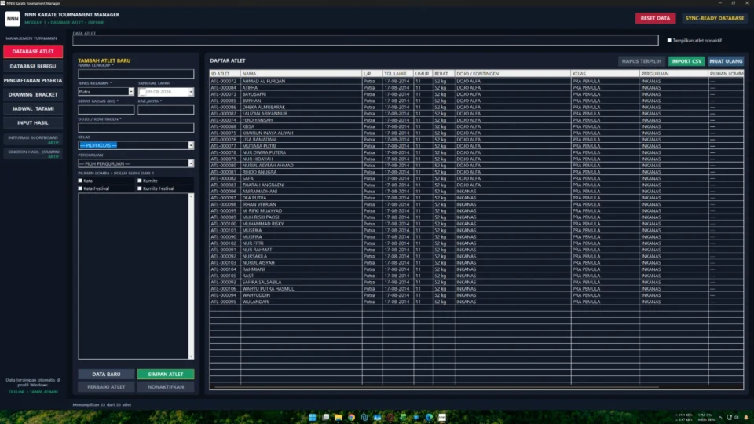Tick the Kumite competition checkbox
754x424 pixels.
140,181
